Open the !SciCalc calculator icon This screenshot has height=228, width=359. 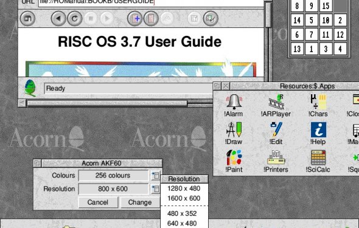tap(318, 161)
